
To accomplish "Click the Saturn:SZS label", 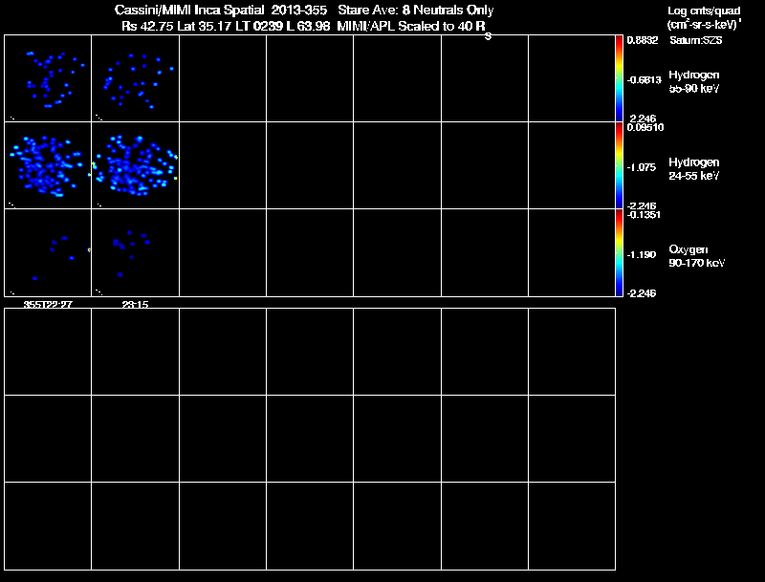I will 696,40.
